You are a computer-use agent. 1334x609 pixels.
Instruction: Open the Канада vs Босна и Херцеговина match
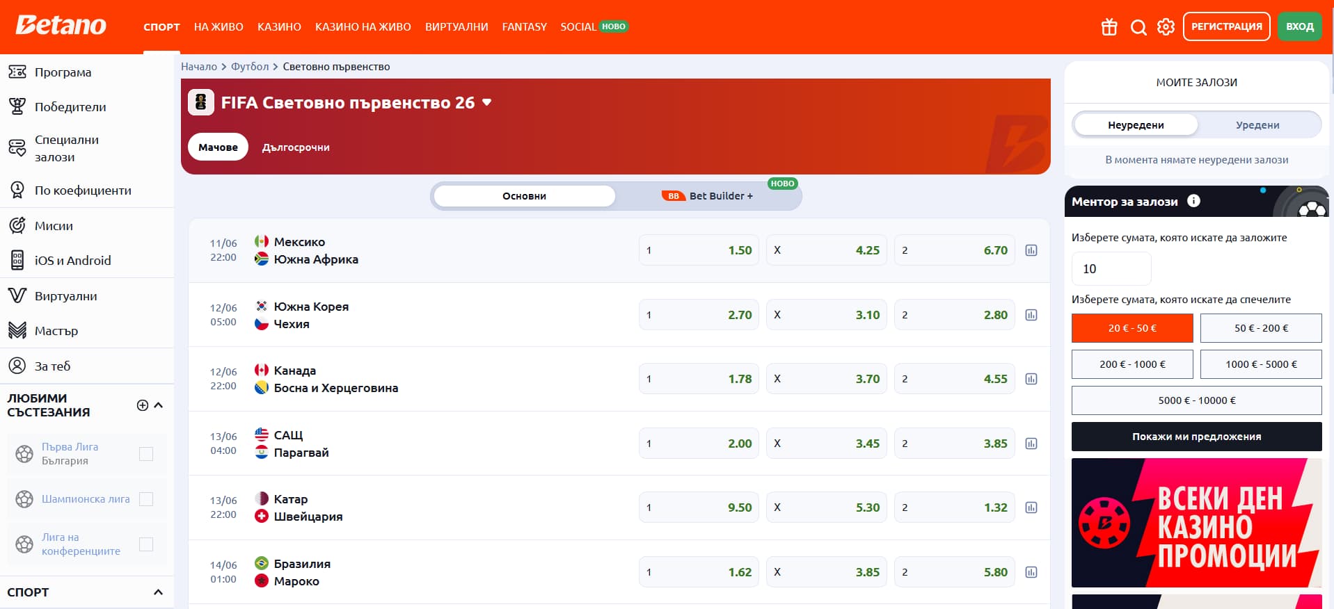click(326, 379)
